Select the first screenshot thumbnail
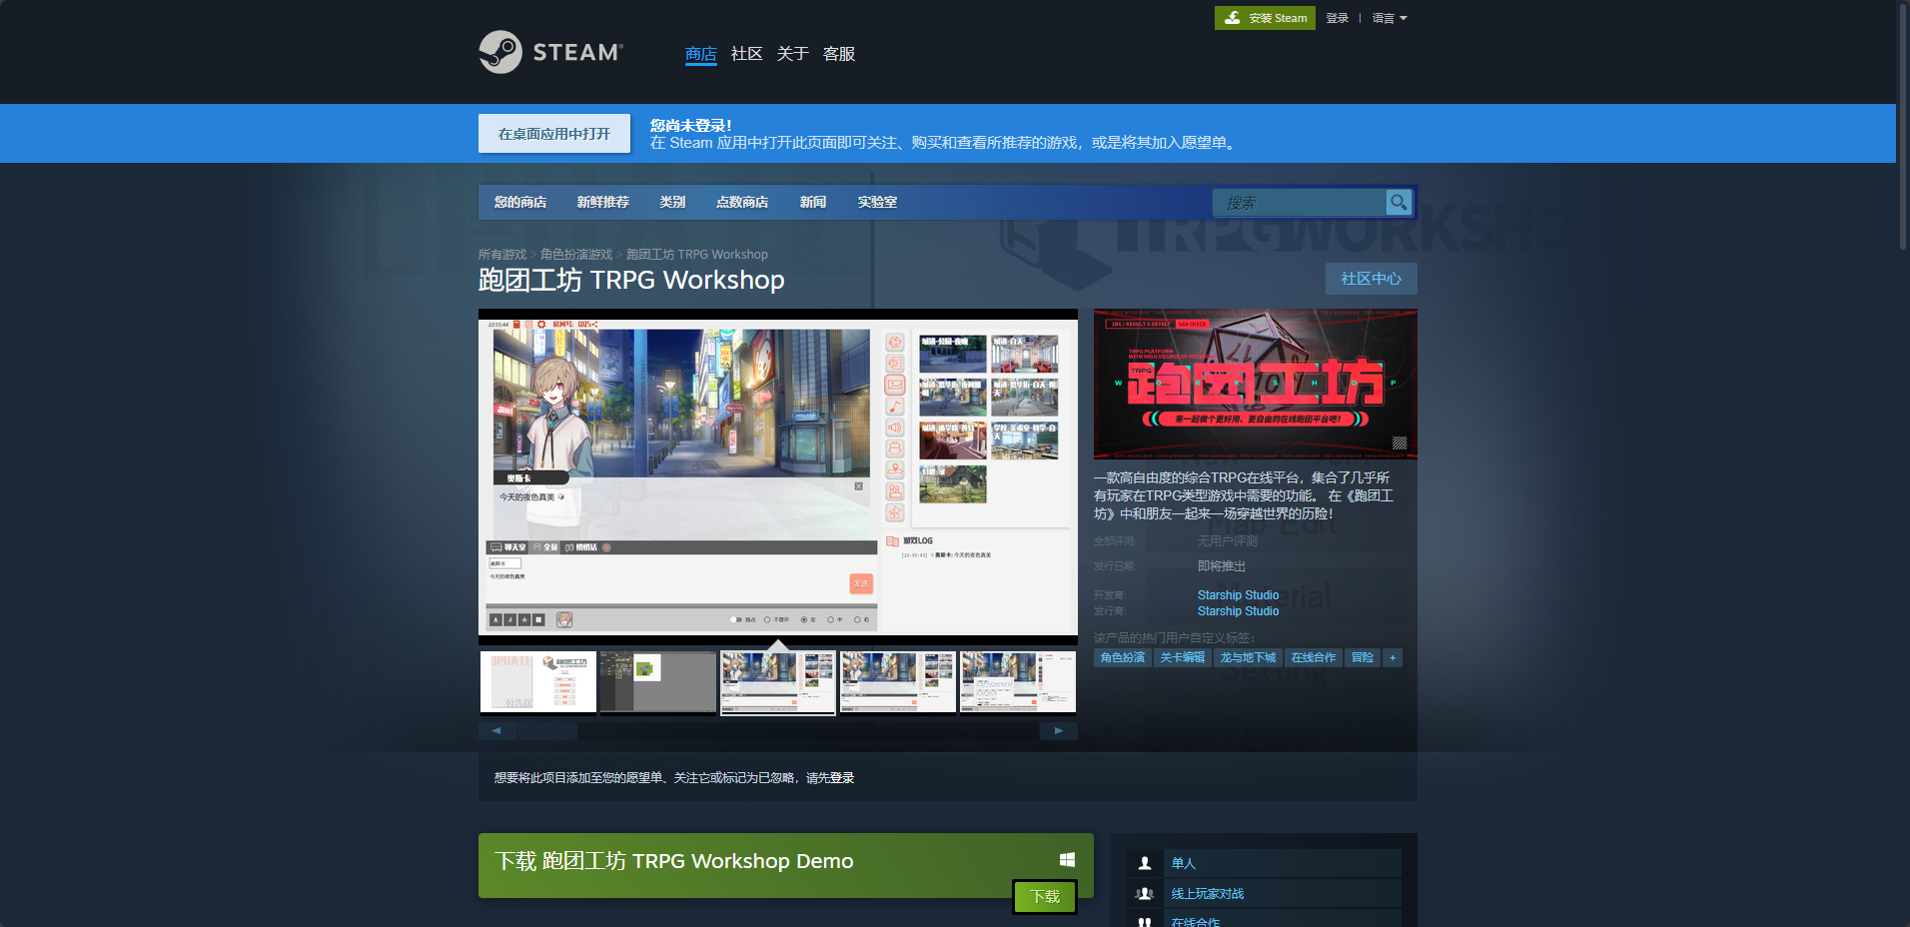This screenshot has height=927, width=1910. click(x=538, y=681)
